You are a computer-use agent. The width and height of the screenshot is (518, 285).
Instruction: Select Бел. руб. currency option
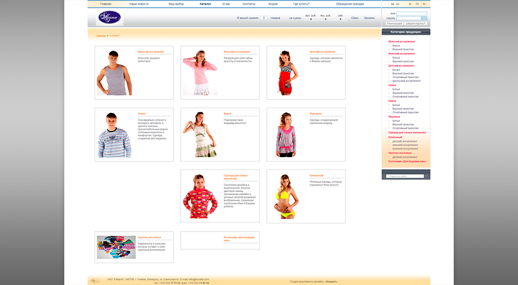(311, 19)
